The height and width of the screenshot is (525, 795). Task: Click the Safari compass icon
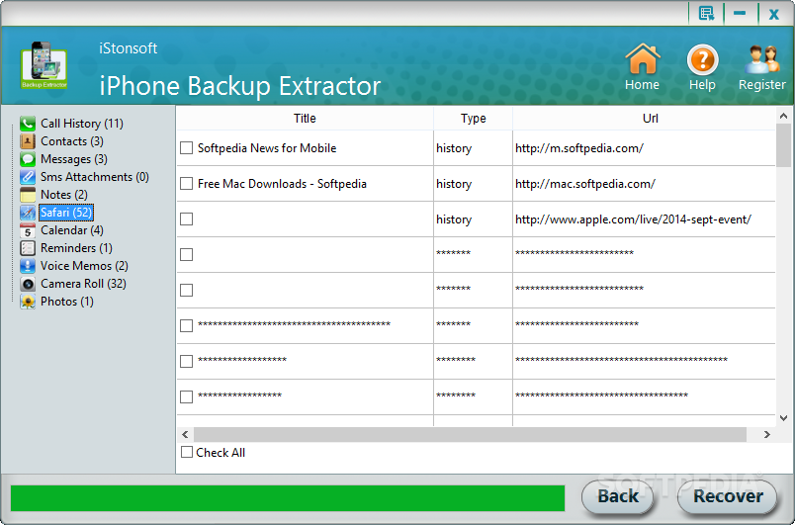(x=28, y=213)
